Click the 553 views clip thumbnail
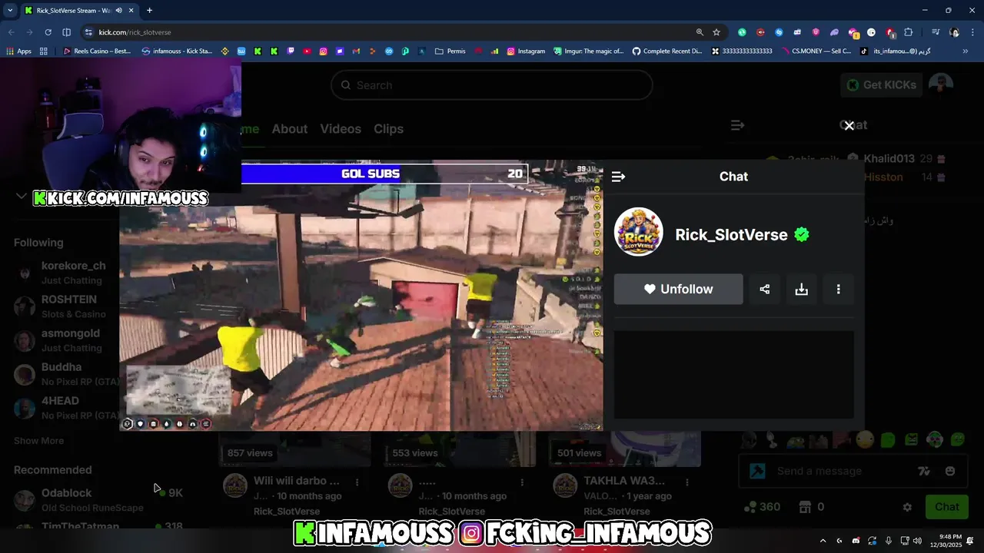 pos(459,449)
